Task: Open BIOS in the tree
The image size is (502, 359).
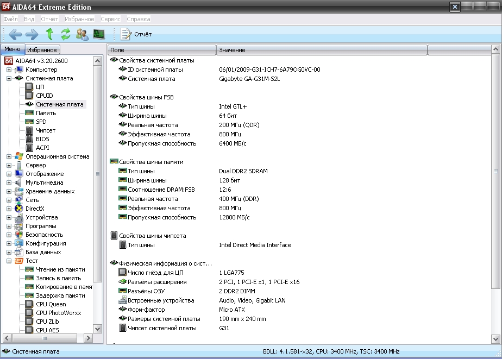Action: (42, 139)
